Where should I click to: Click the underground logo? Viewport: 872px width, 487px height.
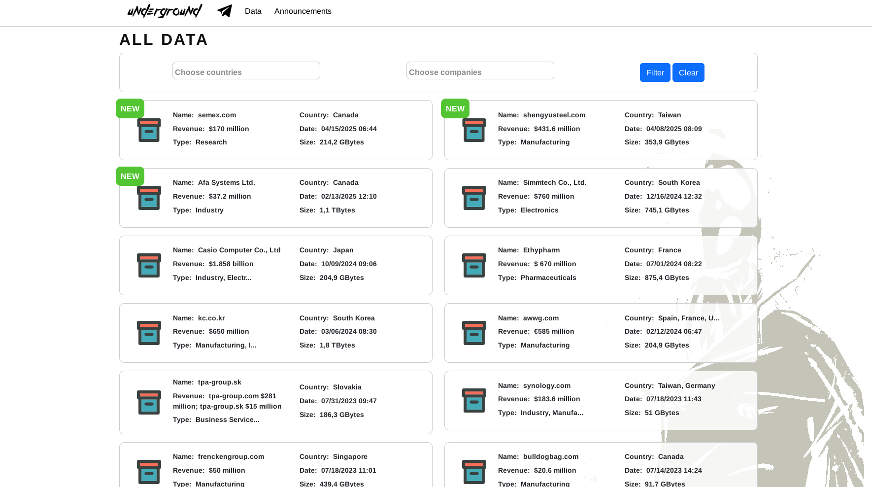pyautogui.click(x=165, y=11)
